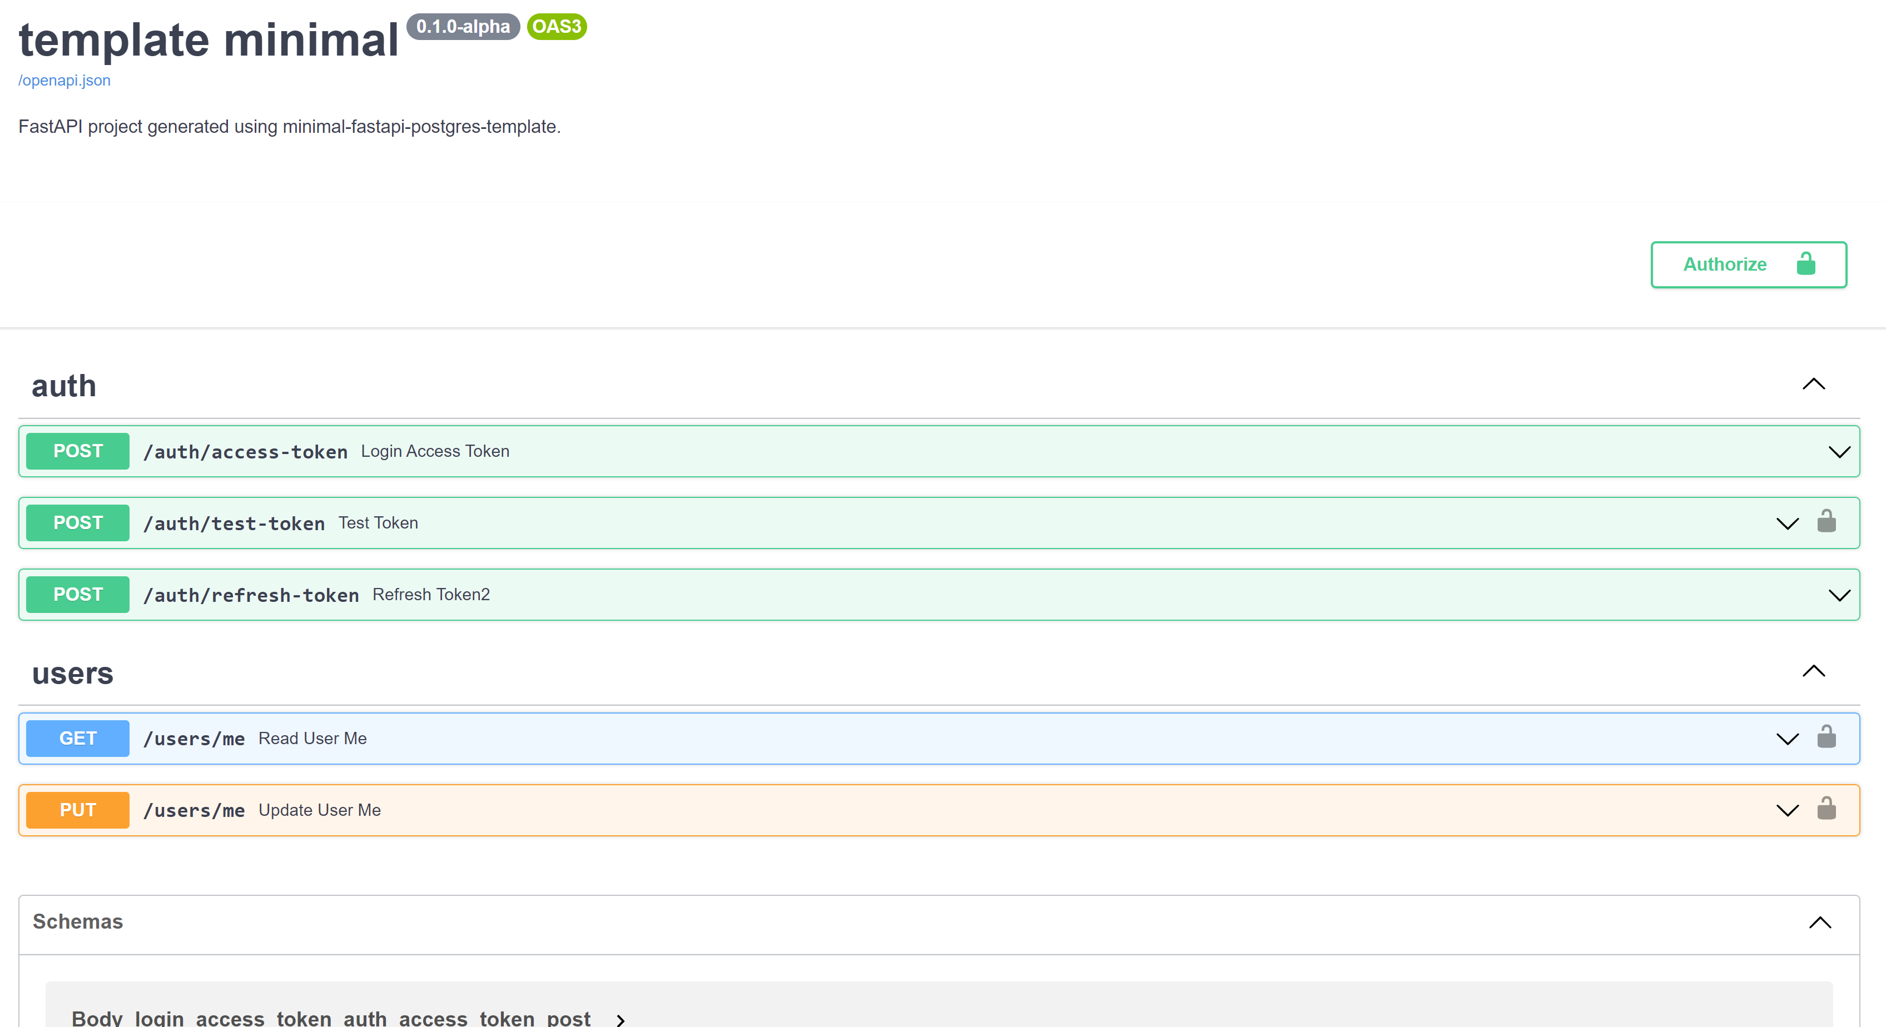
Task: Click the /auth/test-token path text
Action: tap(234, 524)
